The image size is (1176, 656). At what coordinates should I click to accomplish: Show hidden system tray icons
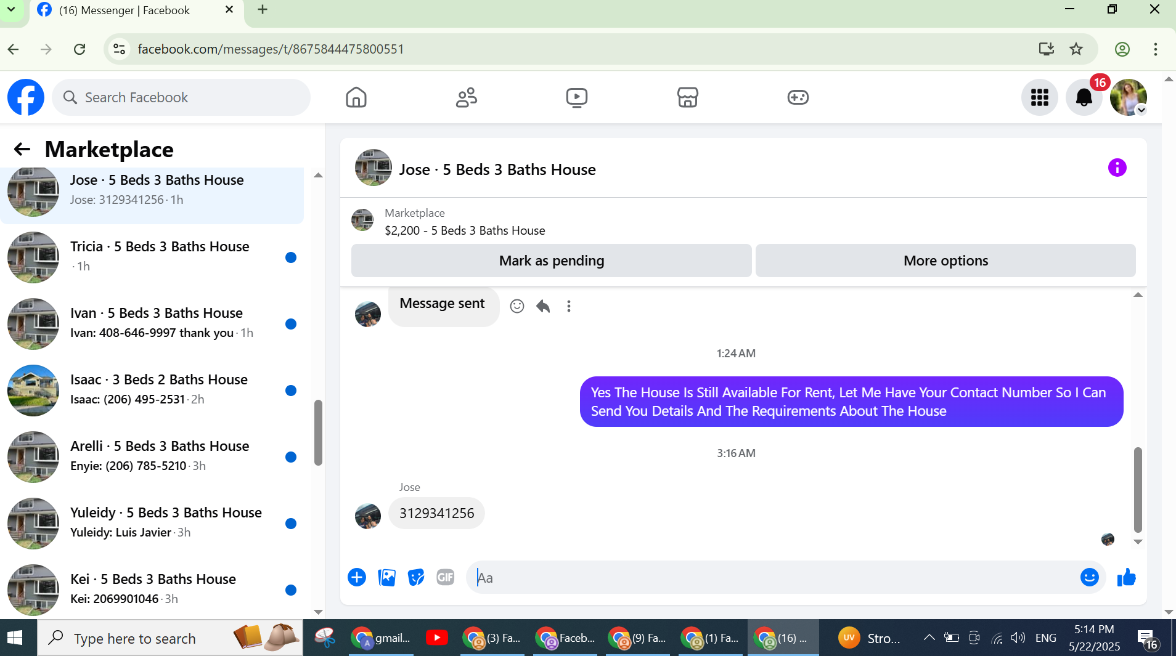[929, 638]
